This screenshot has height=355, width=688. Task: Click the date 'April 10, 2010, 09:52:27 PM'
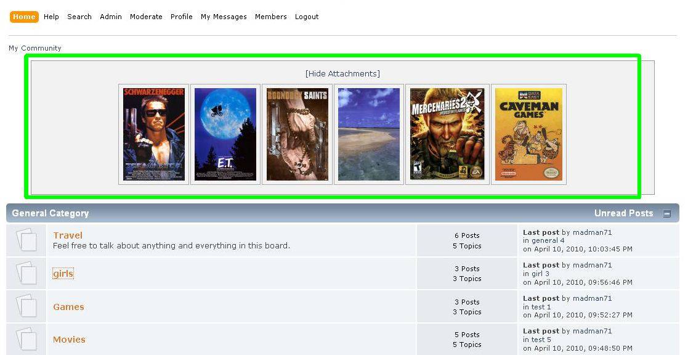582,315
